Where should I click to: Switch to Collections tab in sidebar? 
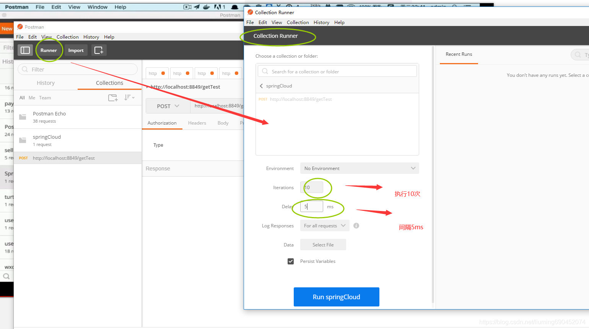pos(109,83)
